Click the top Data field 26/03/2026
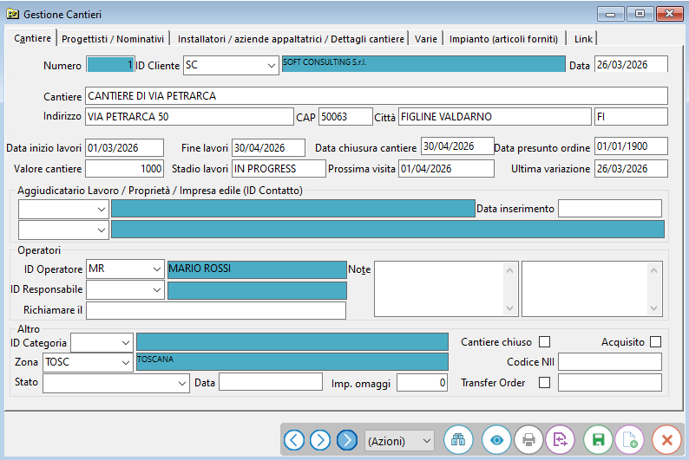This screenshot has height=460, width=689. 631,64
